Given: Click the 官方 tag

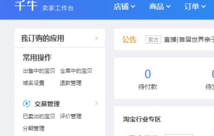Looking at the screenshot, I should click(153, 40).
